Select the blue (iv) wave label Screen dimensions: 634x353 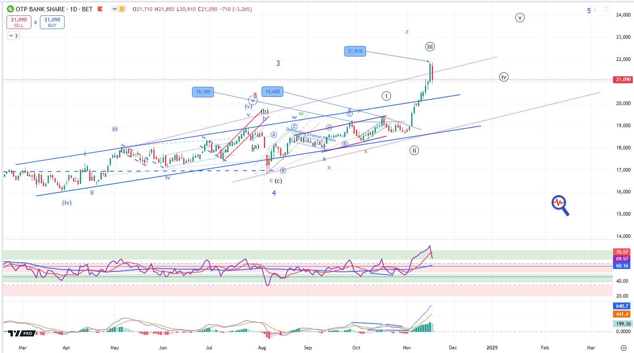click(x=67, y=203)
